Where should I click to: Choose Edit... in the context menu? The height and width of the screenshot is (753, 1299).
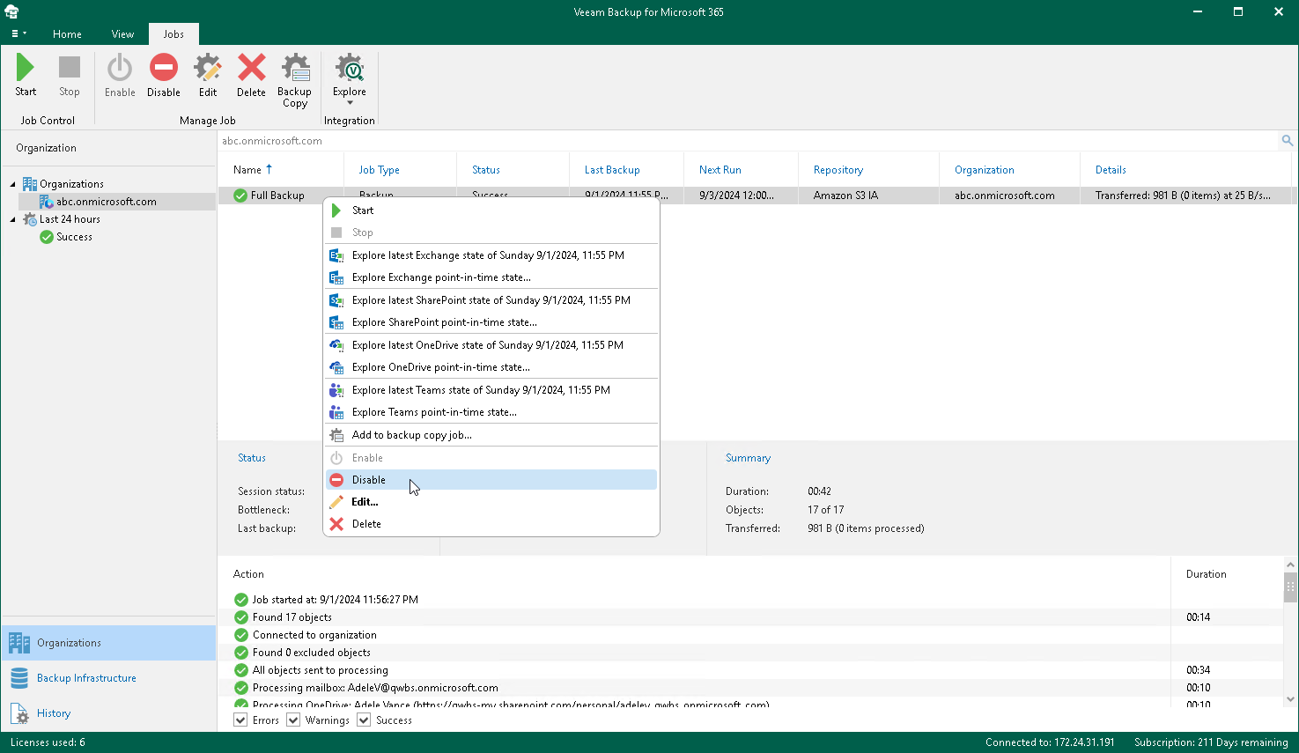tap(491, 502)
